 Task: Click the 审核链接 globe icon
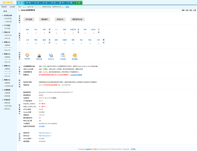pos(75,55)
